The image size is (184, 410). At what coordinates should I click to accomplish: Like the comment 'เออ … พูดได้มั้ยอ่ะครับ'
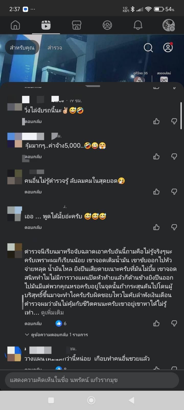click(156, 227)
